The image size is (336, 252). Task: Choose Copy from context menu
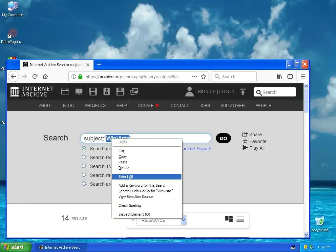(147, 157)
